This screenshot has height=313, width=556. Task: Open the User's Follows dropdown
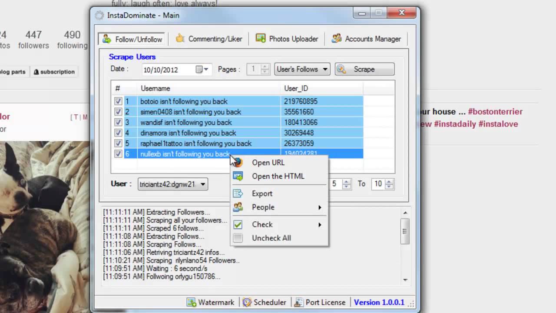coord(302,69)
